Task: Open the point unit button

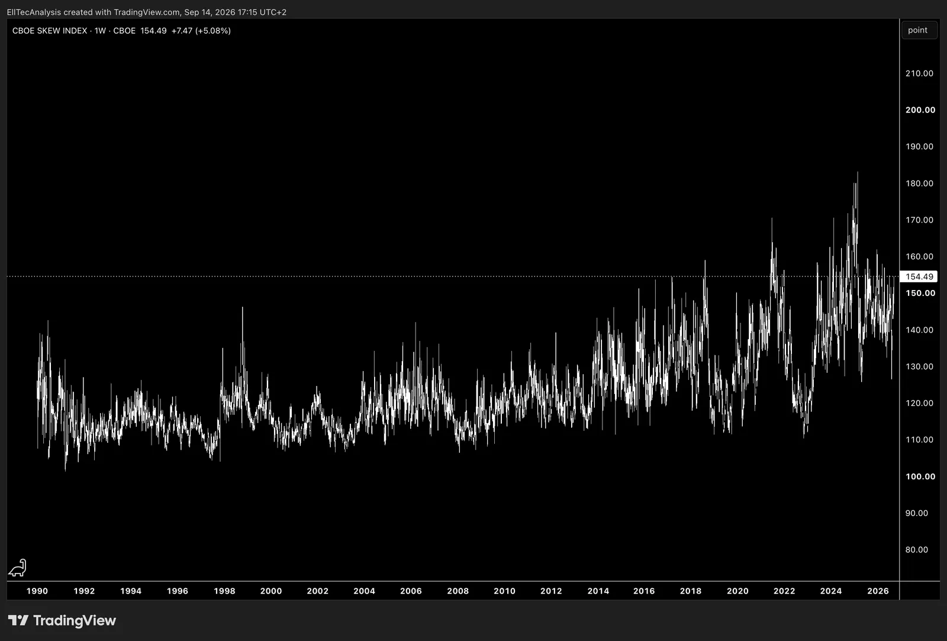Action: 919,30
